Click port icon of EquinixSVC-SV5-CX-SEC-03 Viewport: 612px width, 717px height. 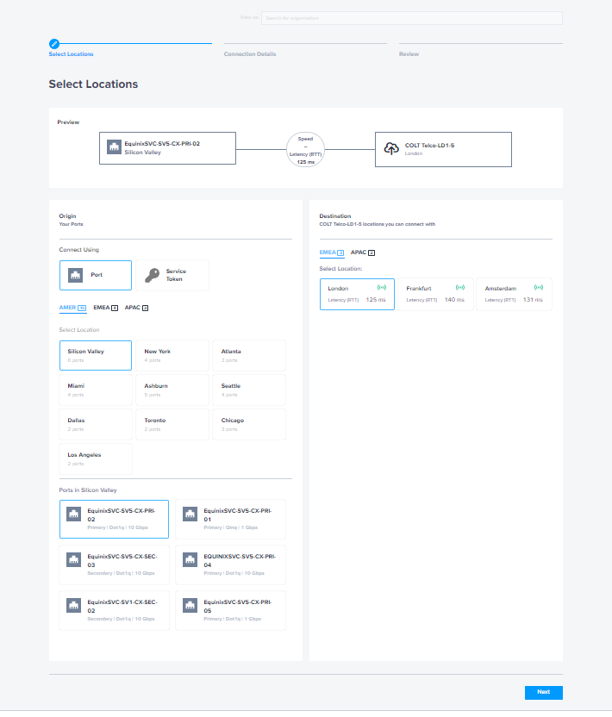[75, 559]
